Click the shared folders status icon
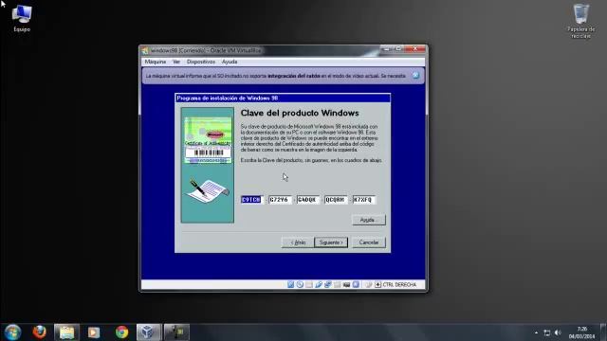607x341 pixels. click(338, 284)
